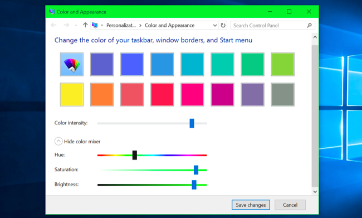The image size is (362, 218).
Task: Pick the yellow color swatch
Action: click(x=72, y=95)
